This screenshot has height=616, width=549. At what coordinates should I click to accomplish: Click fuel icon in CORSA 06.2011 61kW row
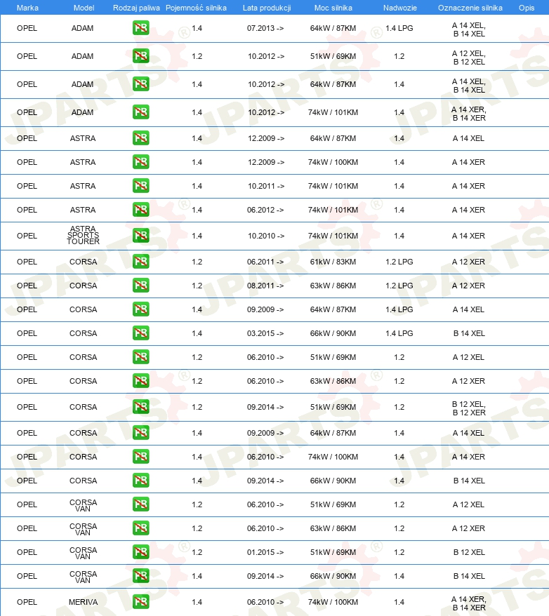click(140, 261)
